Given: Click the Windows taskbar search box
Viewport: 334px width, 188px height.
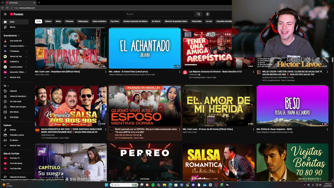Looking at the screenshot, I should pyautogui.click(x=124, y=185).
